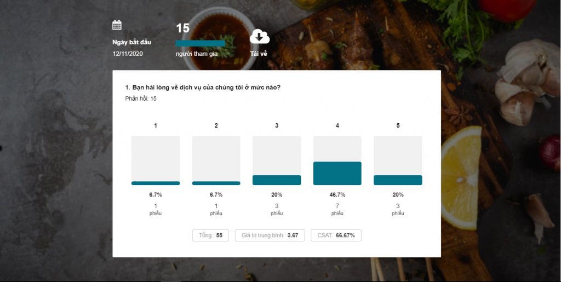This screenshot has width=561, height=282.
Task: Click the Phản hồi: 15 label
Action: coord(141,99)
